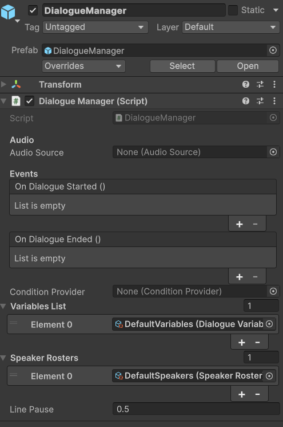Click the GameObject name field DialogueManager

click(x=134, y=10)
